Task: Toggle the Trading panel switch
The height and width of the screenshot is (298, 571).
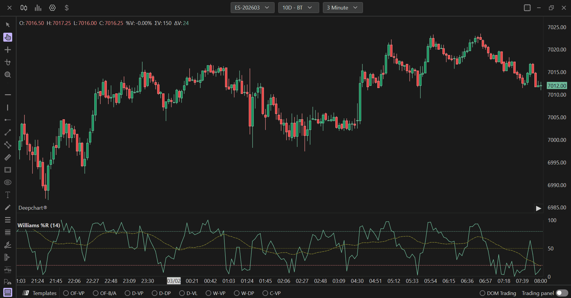Action: (x=562, y=293)
